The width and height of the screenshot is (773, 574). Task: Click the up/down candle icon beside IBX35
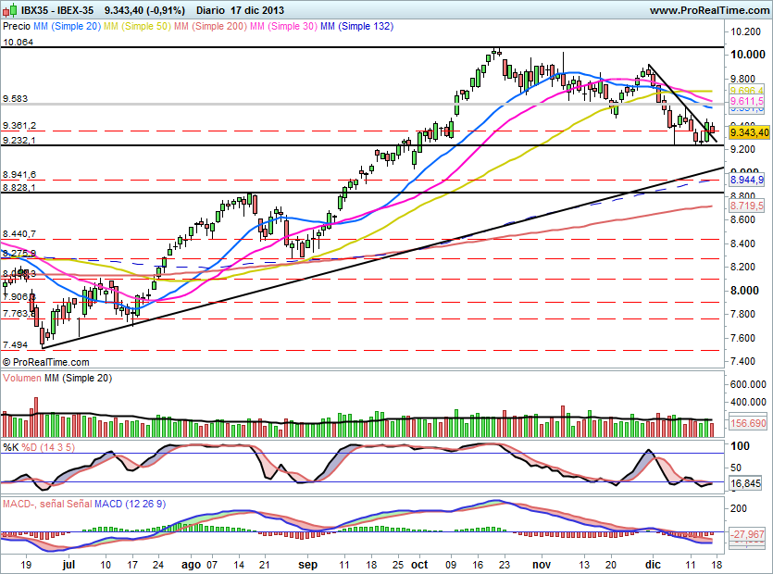click(x=10, y=9)
